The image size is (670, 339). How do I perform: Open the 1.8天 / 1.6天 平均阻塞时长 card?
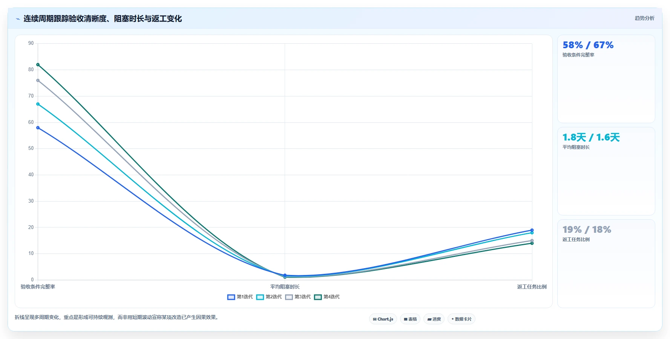tap(606, 171)
